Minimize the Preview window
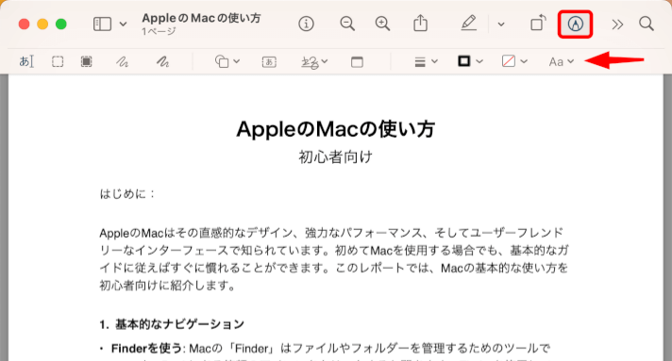 coord(42,24)
